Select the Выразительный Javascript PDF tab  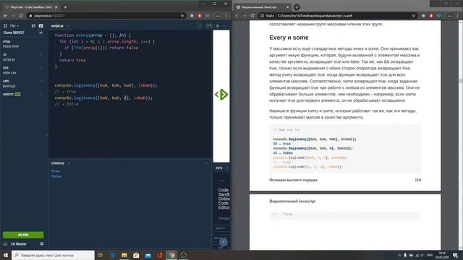pyautogui.click(x=262, y=7)
